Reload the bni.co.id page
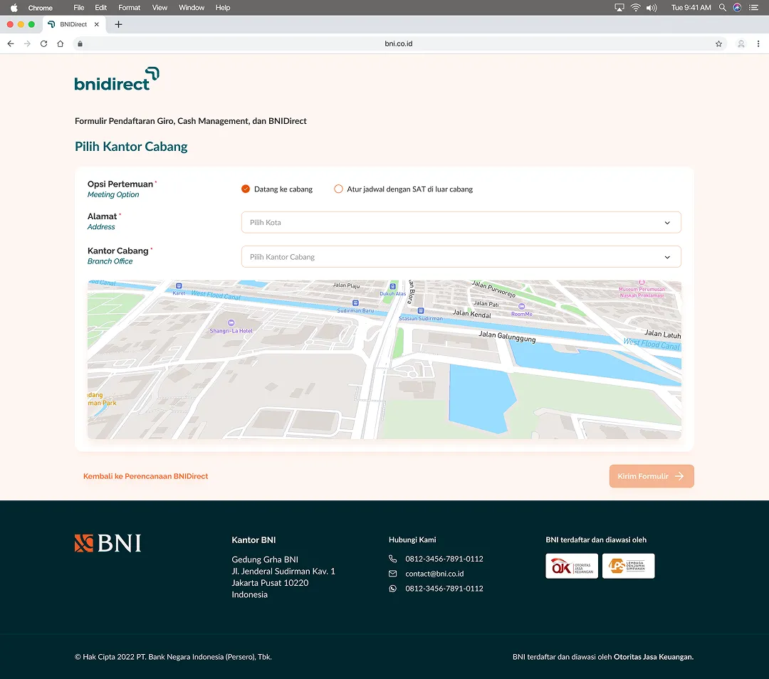769x679 pixels. (x=43, y=43)
